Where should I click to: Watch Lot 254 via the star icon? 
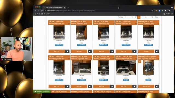(157, 51)
